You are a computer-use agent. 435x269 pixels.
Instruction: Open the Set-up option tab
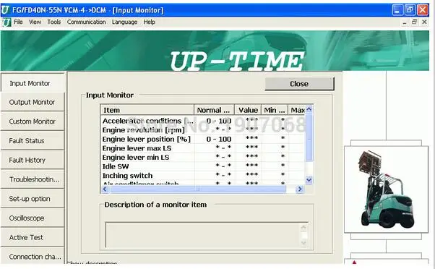[33, 199]
